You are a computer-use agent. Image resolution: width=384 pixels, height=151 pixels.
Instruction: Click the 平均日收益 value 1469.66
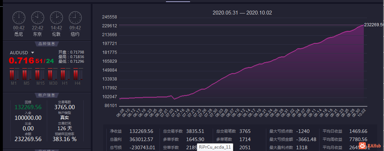(x=358, y=131)
